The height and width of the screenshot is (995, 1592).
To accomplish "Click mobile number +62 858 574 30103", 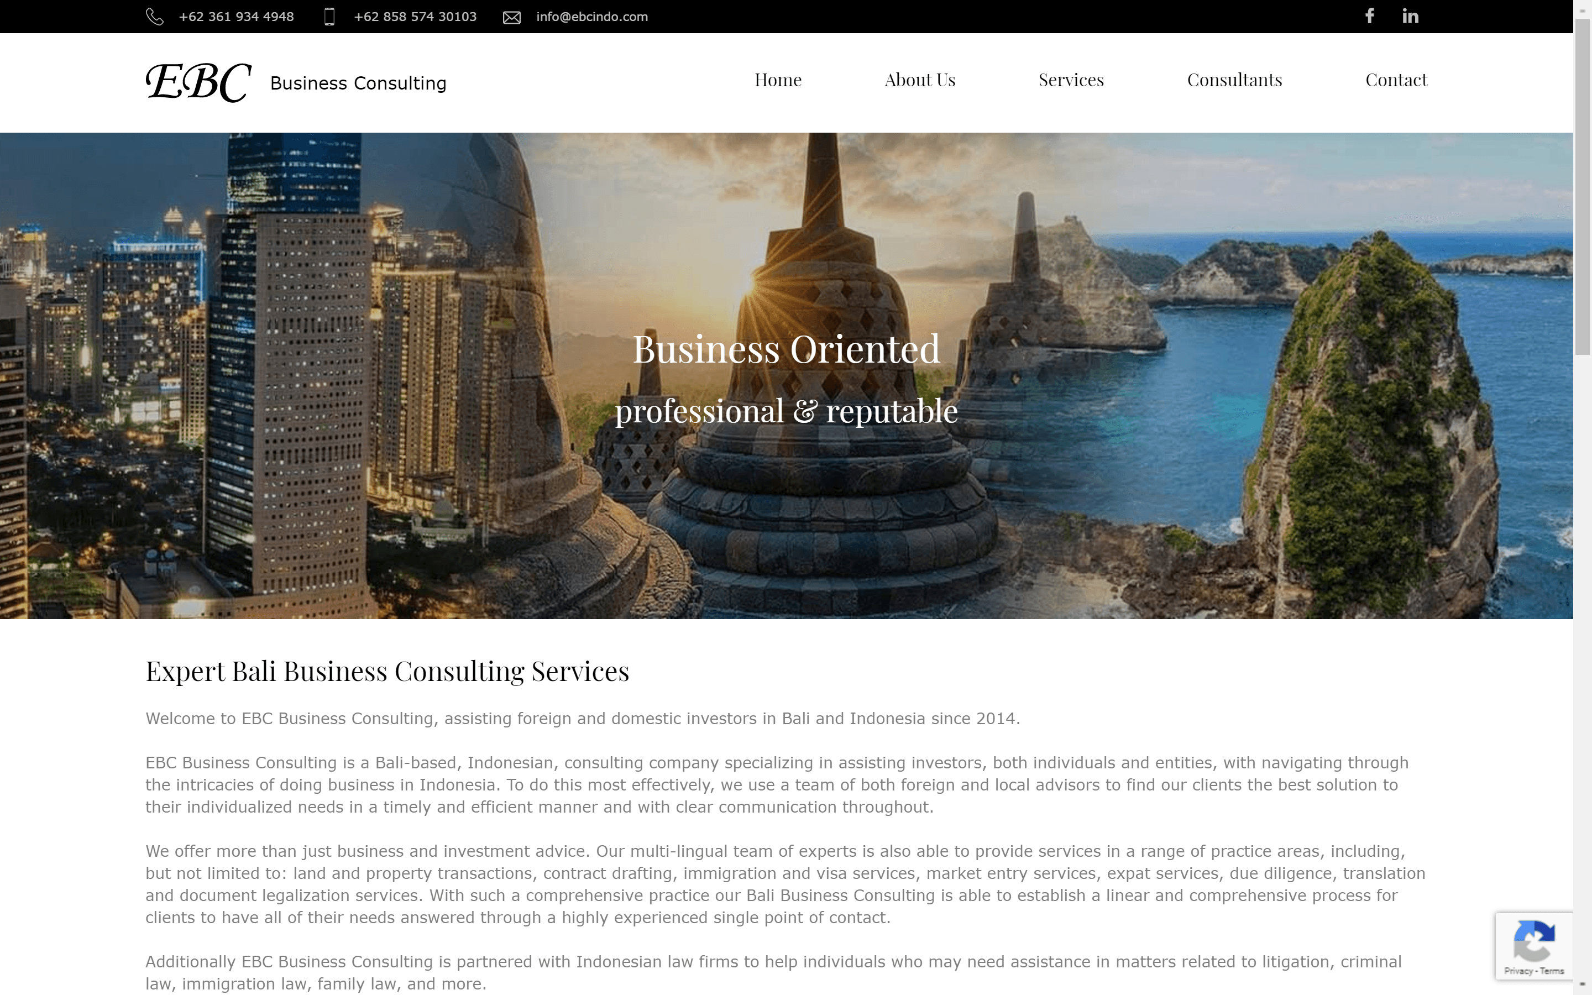I will click(x=415, y=17).
